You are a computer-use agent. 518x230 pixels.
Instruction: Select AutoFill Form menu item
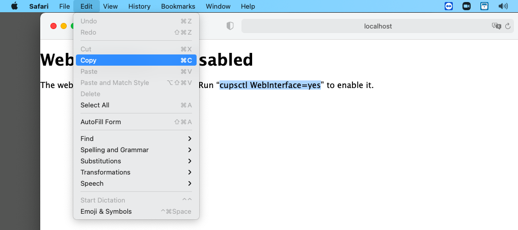[x=136, y=122]
